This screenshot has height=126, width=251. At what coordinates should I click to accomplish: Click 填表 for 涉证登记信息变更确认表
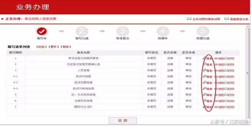pos(208,65)
